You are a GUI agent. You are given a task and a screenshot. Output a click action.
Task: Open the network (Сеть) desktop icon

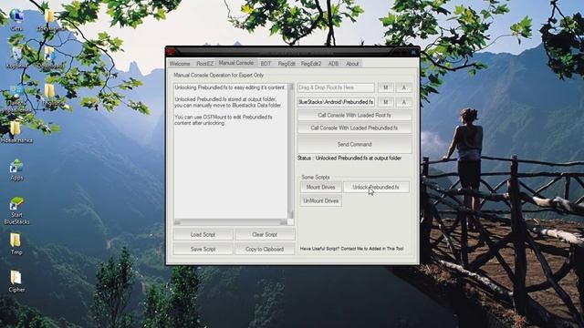click(16, 19)
